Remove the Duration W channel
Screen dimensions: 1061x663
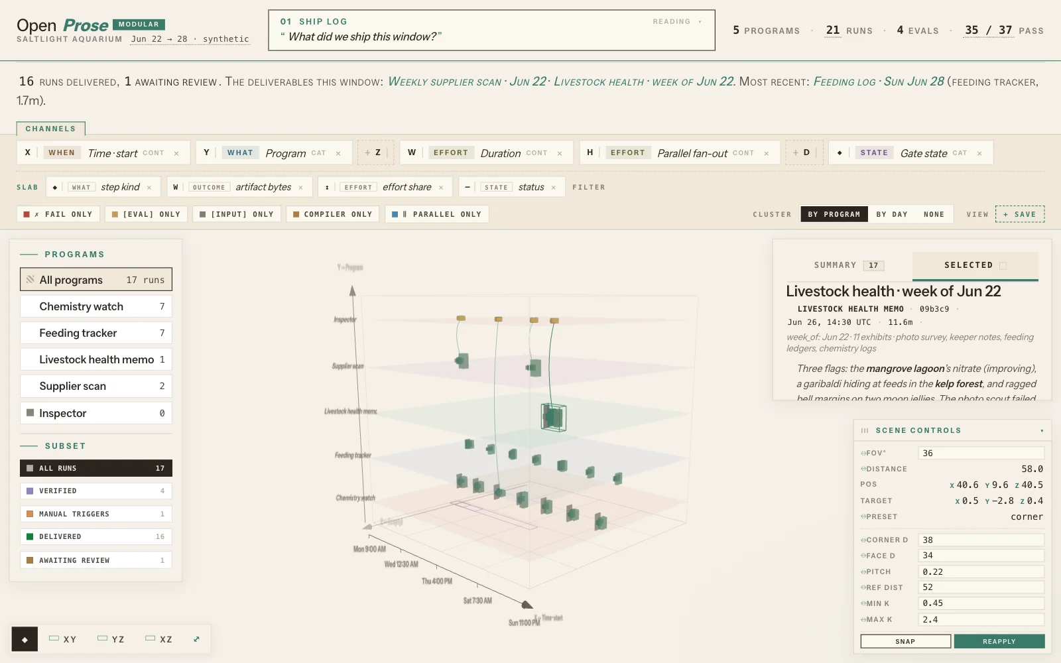coord(560,153)
